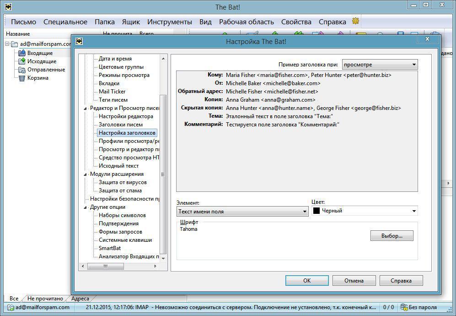Select Исходный текст in settings tree
Image resolution: width=456 pixels, height=316 pixels.
118,166
